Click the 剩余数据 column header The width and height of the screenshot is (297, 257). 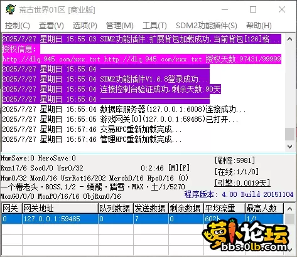pyautogui.click(x=186, y=208)
